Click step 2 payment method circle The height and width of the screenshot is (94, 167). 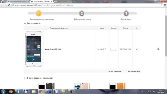tap(82, 13)
